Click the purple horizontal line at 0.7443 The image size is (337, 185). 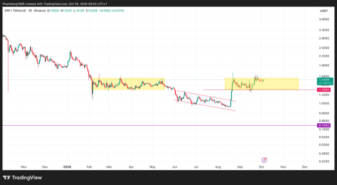click(159, 125)
